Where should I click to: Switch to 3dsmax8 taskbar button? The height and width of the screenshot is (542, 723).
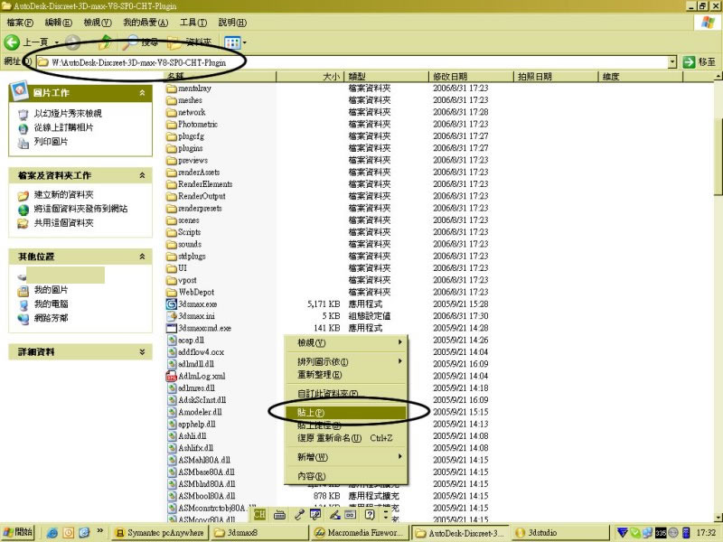click(260, 533)
